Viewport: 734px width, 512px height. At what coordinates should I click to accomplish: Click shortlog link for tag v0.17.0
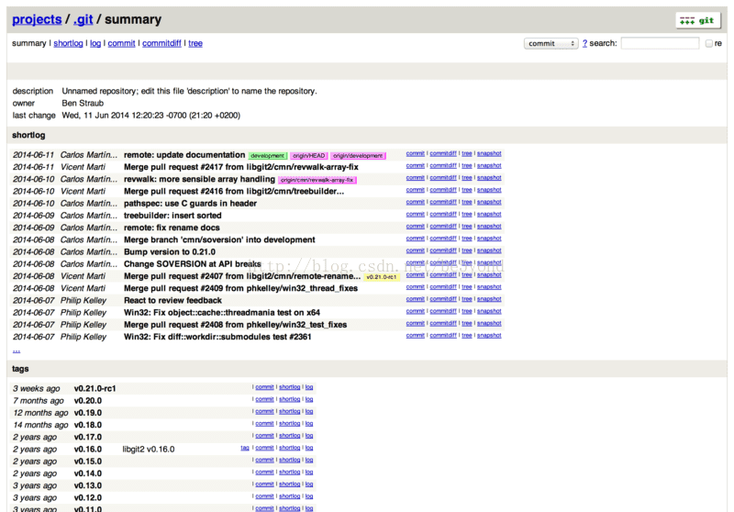pos(289,436)
